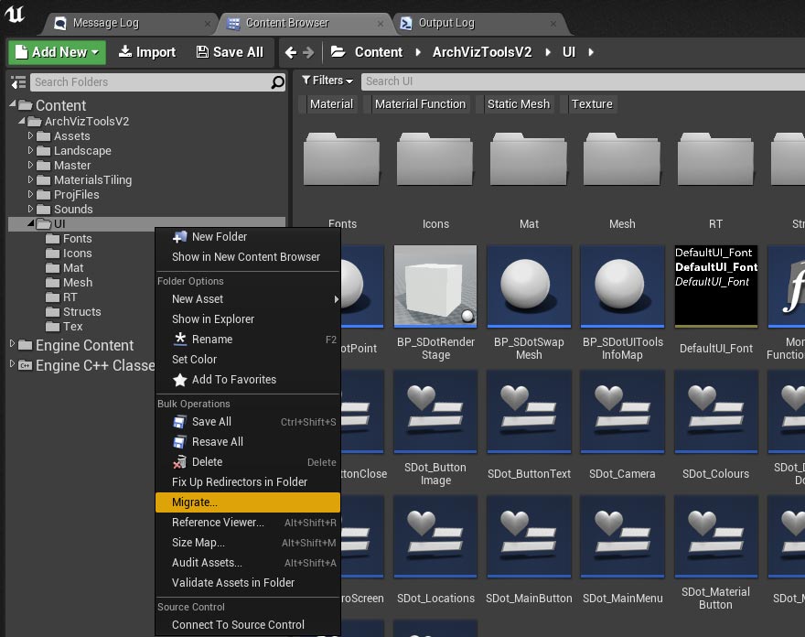Go to ArchVizToolsV2 in the breadcrumb
805x637 pixels.
pos(482,52)
